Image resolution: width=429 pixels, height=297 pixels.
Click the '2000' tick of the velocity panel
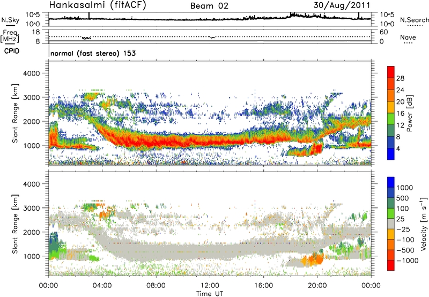pos(32,232)
